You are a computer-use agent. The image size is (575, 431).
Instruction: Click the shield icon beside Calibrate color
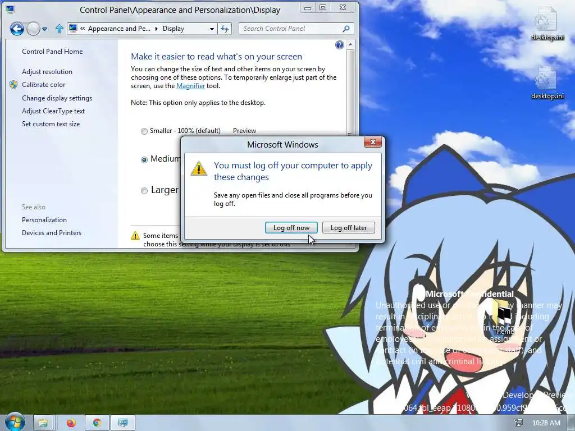[x=13, y=85]
